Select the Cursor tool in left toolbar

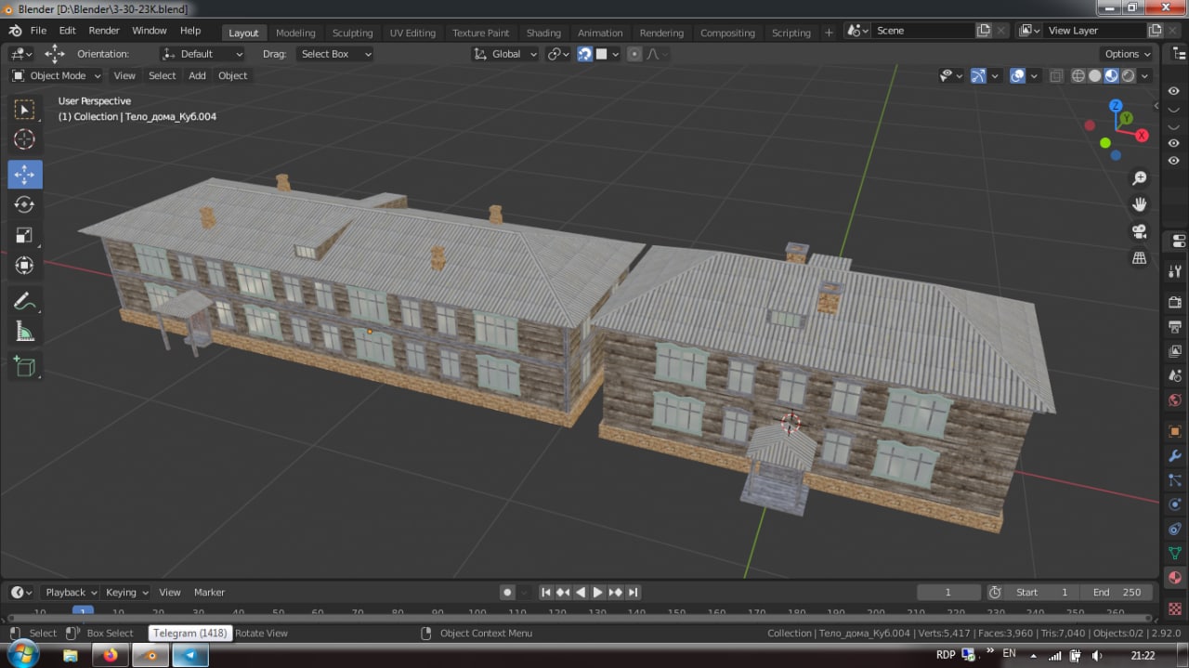[24, 140]
